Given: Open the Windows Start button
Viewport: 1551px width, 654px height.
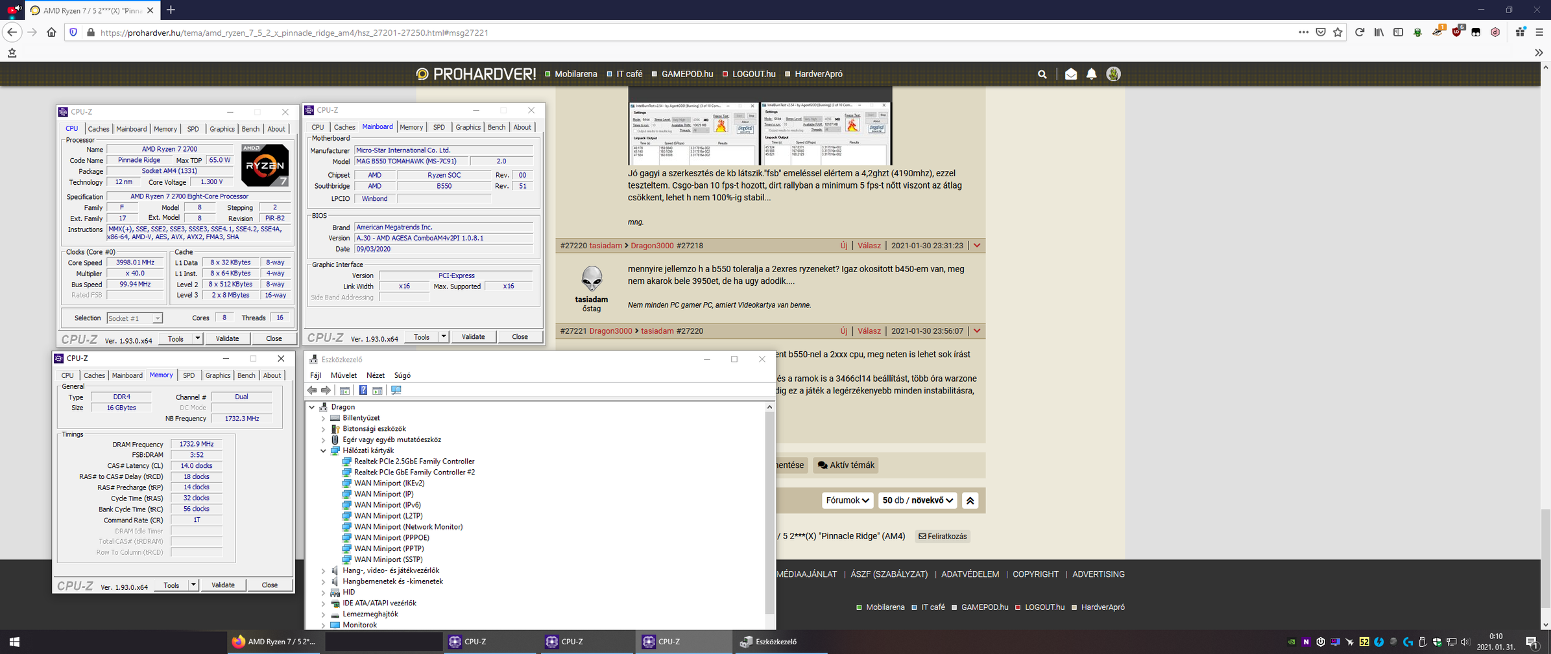Looking at the screenshot, I should pyautogui.click(x=14, y=642).
